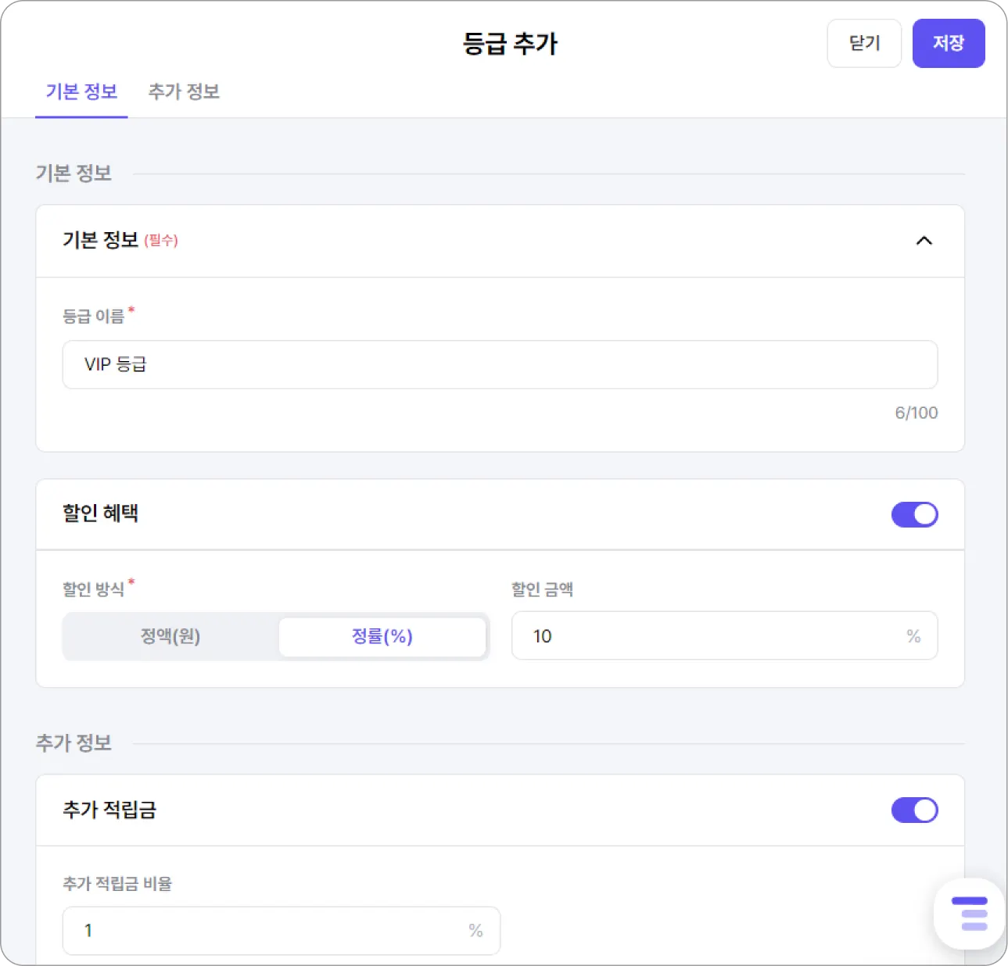Select the 기본 정보 tab
The image size is (1008, 966).
(81, 92)
